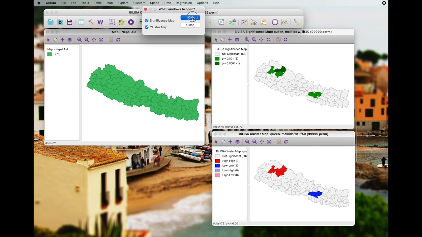Click the p = 0.0001 legend color swatch
The image size is (422, 237).
pos(217,63)
